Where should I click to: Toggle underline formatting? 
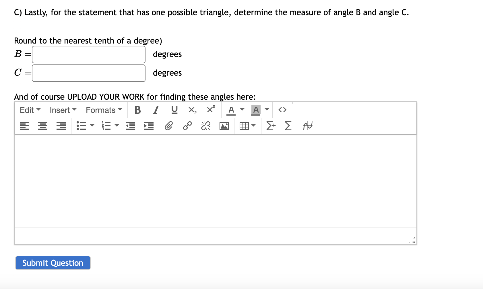pyautogui.click(x=174, y=109)
